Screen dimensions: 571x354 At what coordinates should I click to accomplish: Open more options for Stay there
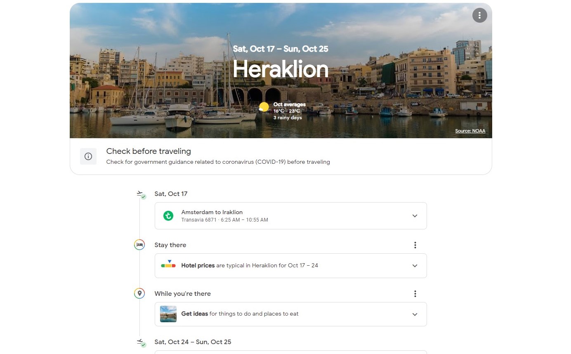(415, 245)
